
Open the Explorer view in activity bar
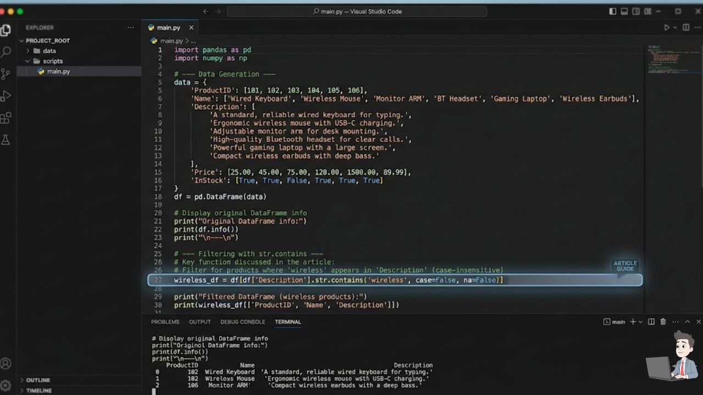(5, 30)
